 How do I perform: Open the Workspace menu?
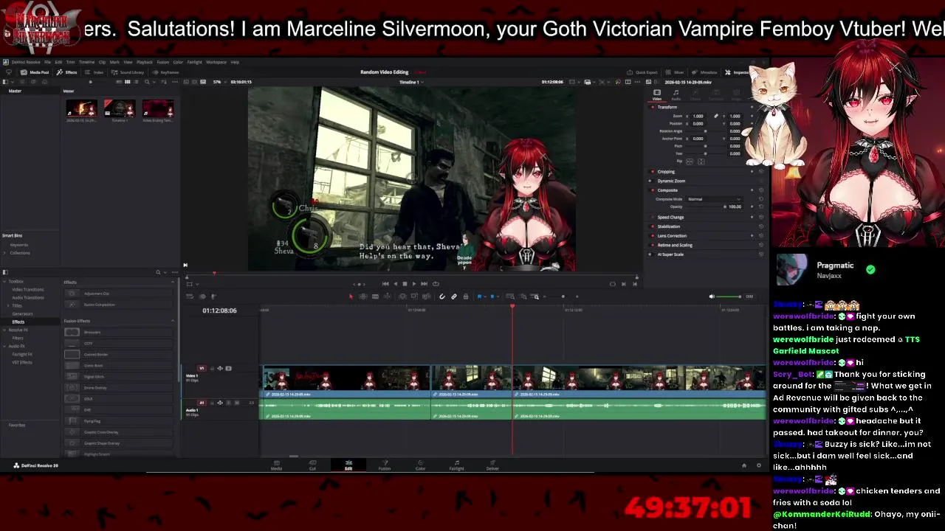pos(216,62)
